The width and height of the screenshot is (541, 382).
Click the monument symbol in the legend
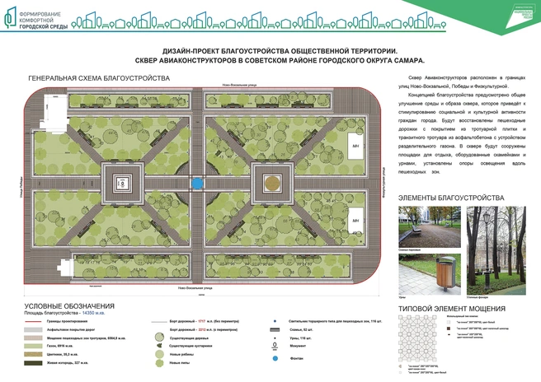click(x=275, y=346)
